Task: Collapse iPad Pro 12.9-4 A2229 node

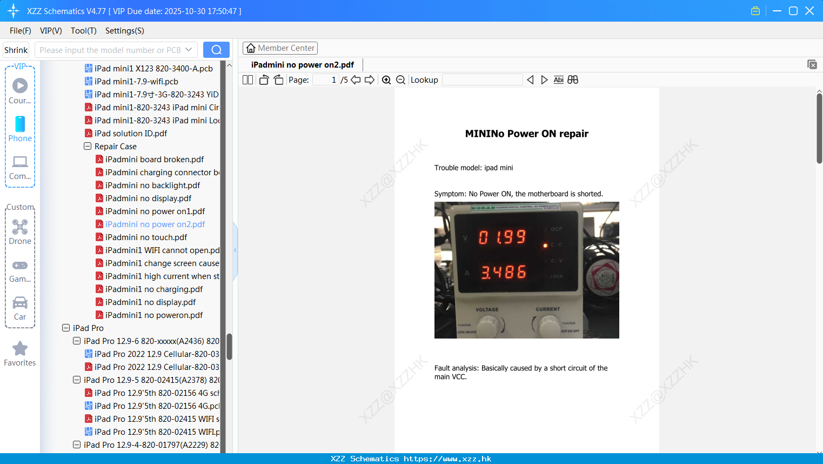Action: pyautogui.click(x=77, y=445)
